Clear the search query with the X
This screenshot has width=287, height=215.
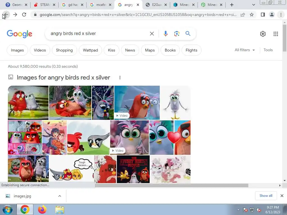[152, 34]
